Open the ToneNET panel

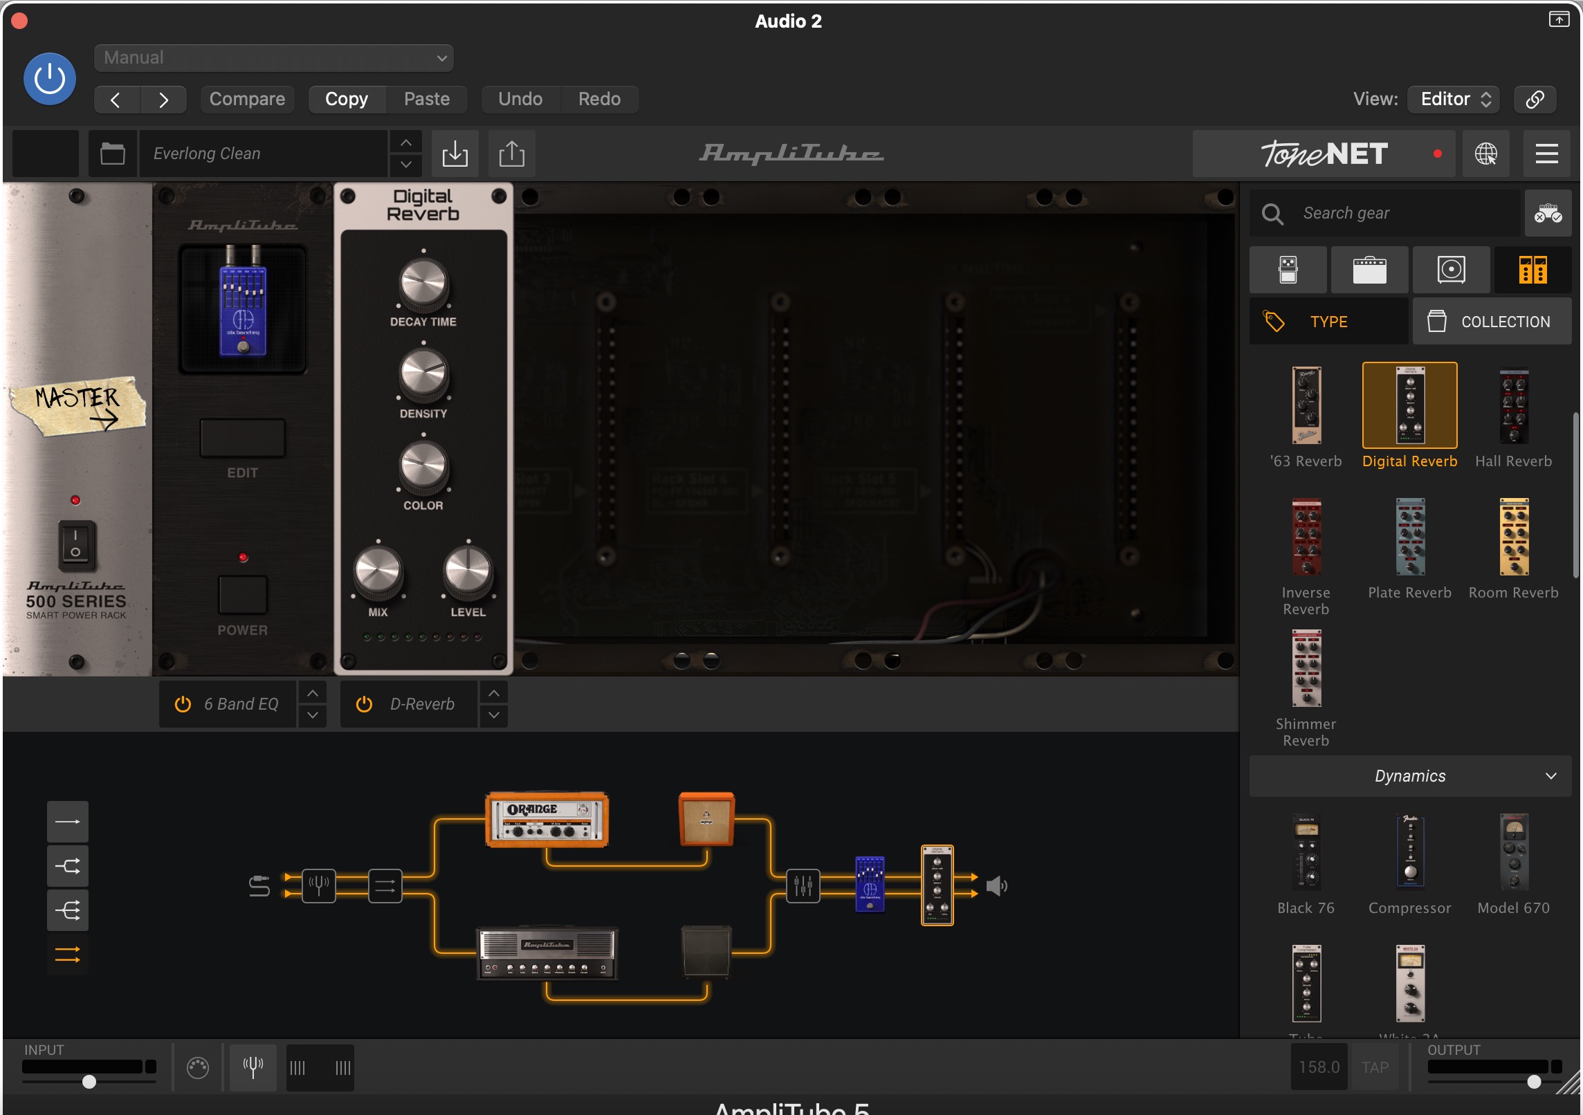1324,154
